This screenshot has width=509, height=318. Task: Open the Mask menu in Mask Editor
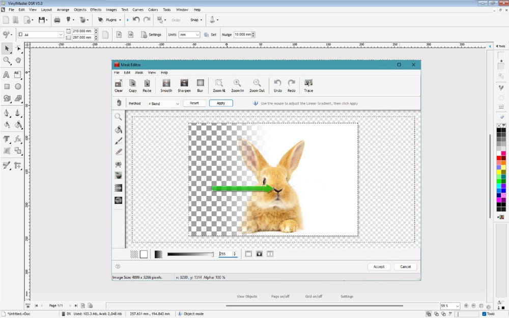pyautogui.click(x=138, y=72)
